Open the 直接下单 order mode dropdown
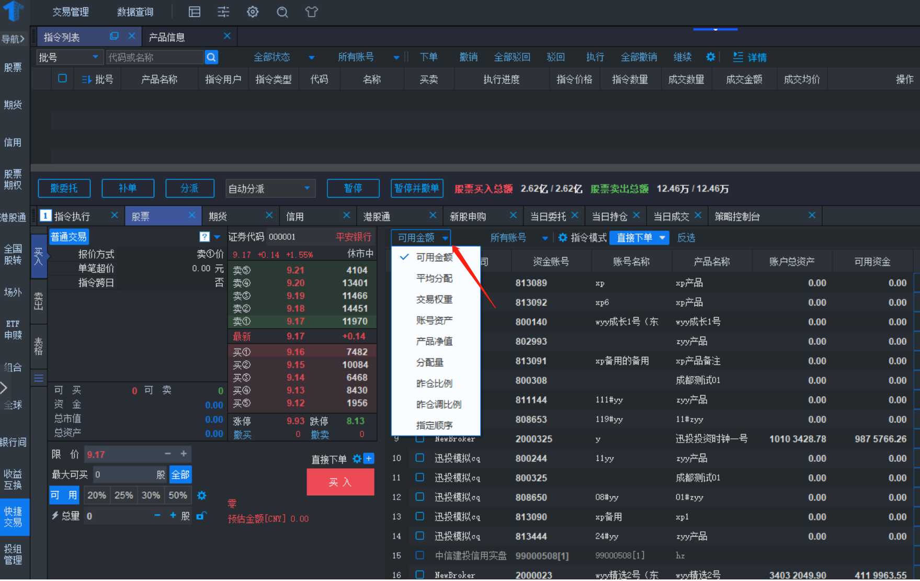This screenshot has height=581, width=920. (639, 238)
